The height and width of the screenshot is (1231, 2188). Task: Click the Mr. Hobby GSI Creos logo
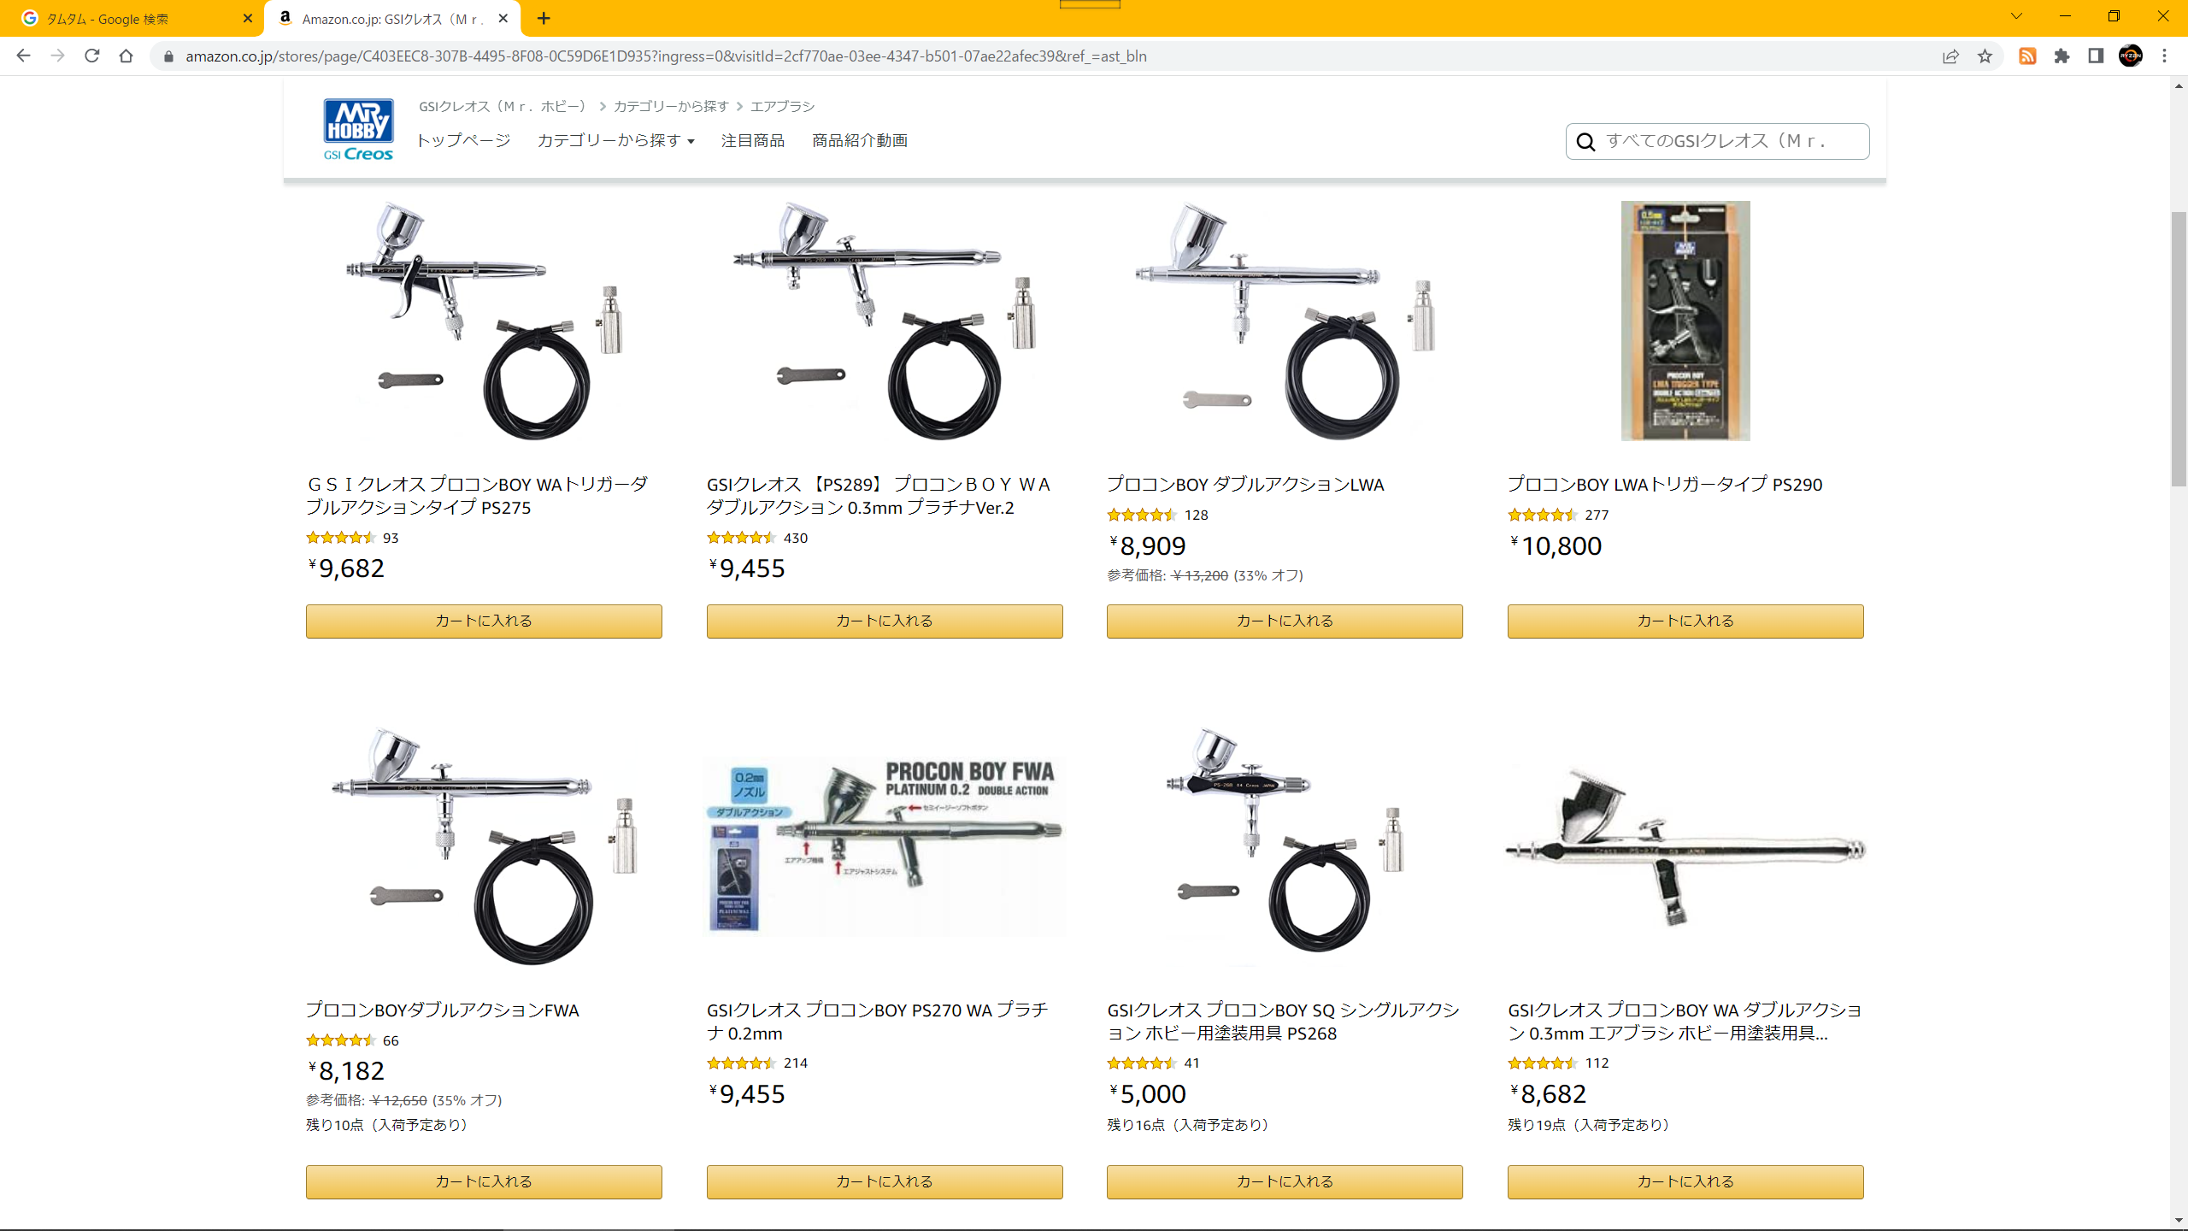(358, 130)
